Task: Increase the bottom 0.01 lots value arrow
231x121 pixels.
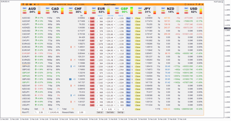Action: (115, 109)
